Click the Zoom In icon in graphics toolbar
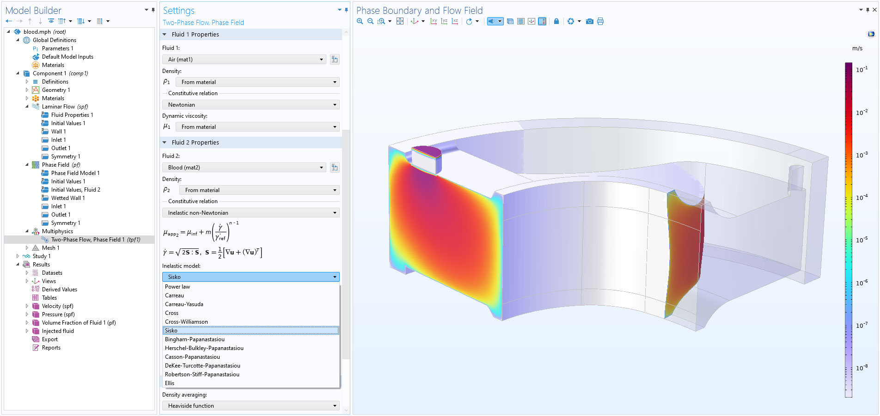 [360, 21]
